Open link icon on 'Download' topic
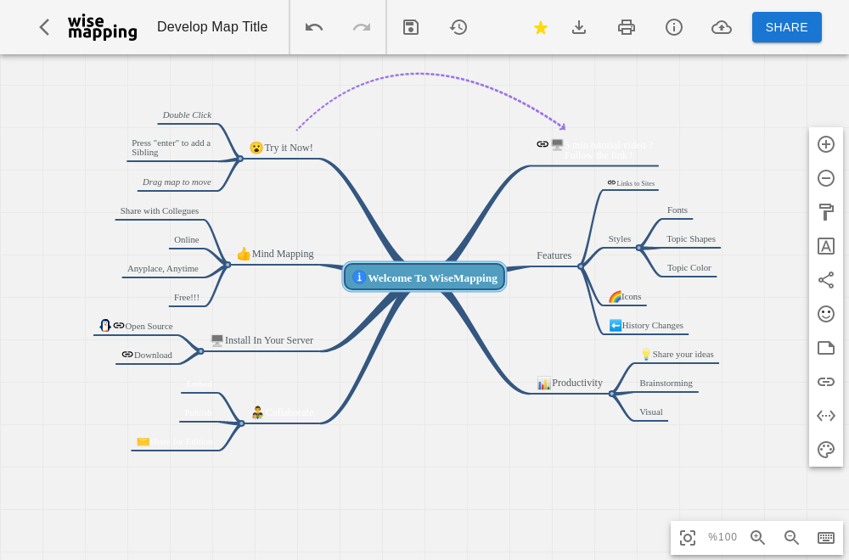The height and width of the screenshot is (560, 849). 127,355
